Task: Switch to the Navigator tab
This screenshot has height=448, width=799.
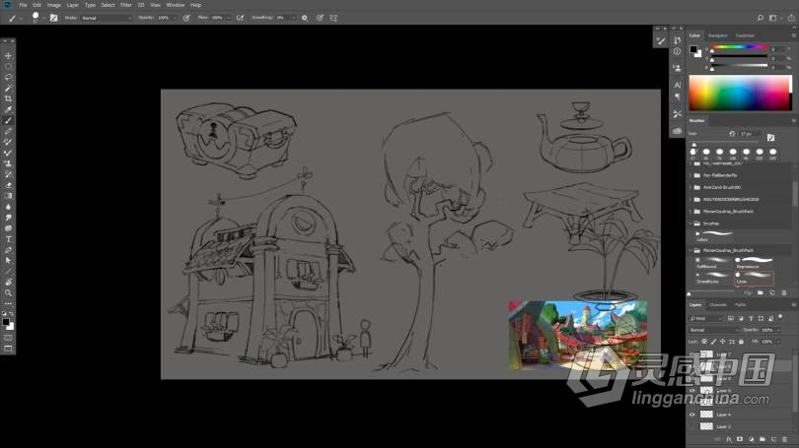Action: (717, 35)
